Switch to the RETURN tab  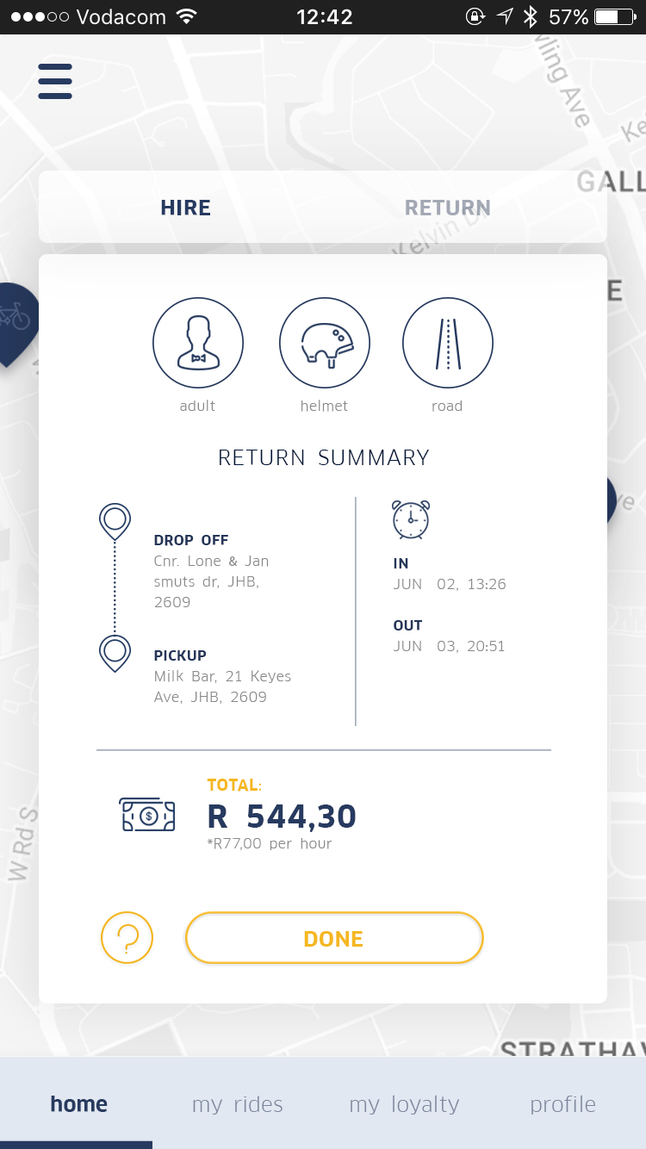point(448,208)
